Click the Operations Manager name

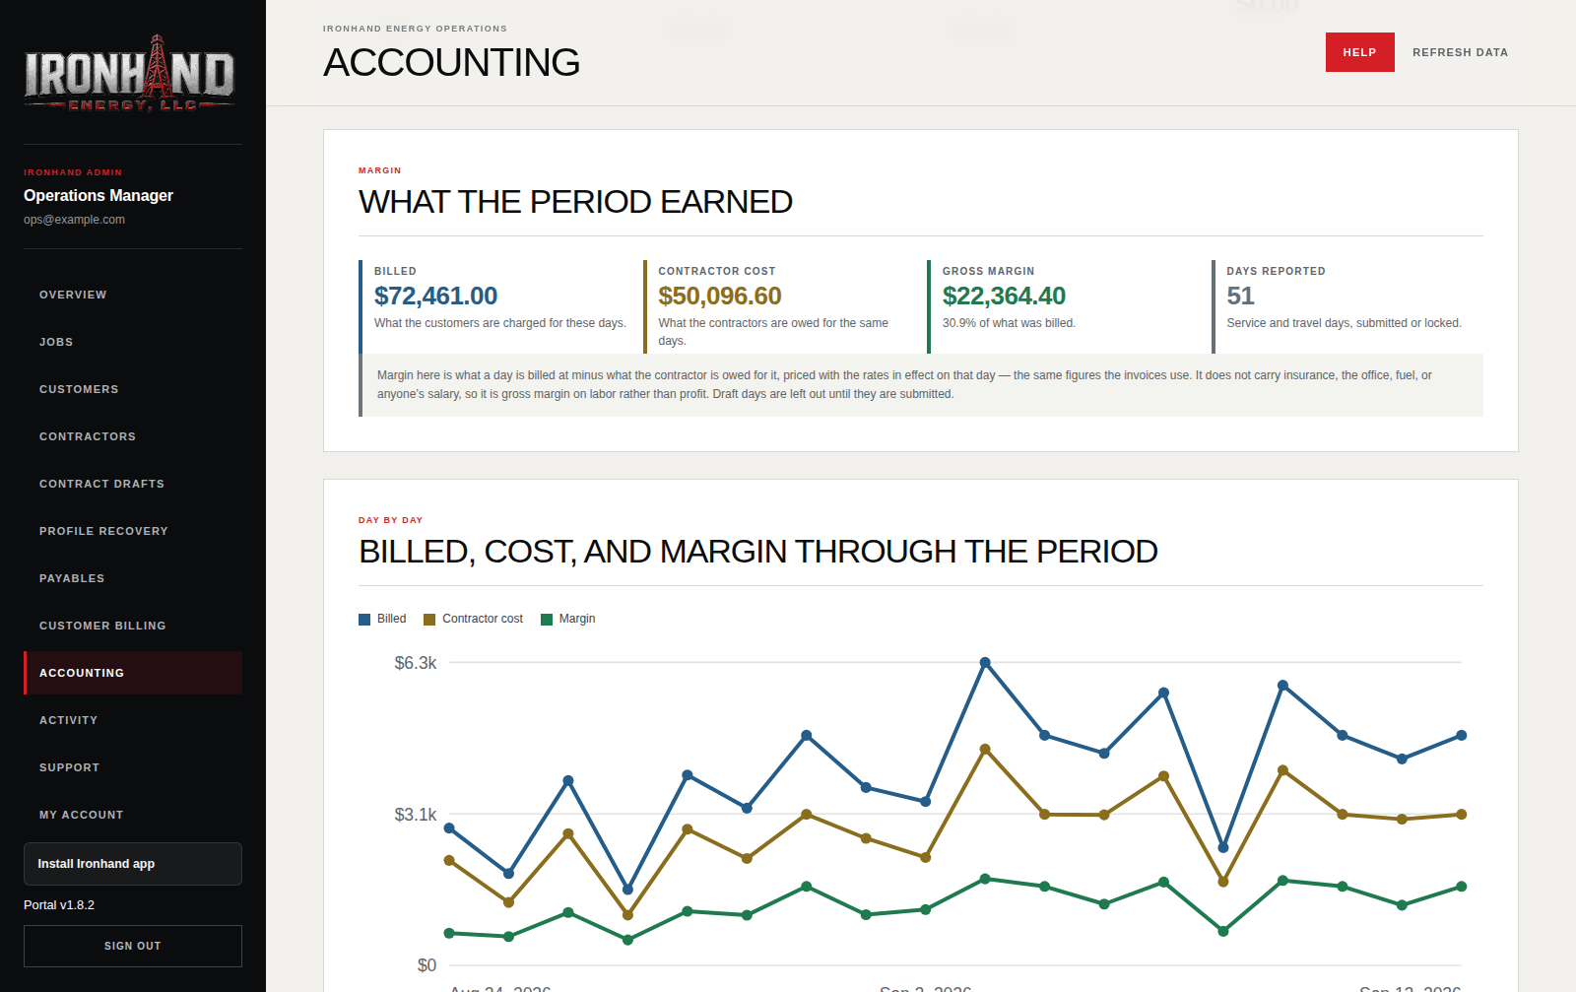pyautogui.click(x=98, y=195)
